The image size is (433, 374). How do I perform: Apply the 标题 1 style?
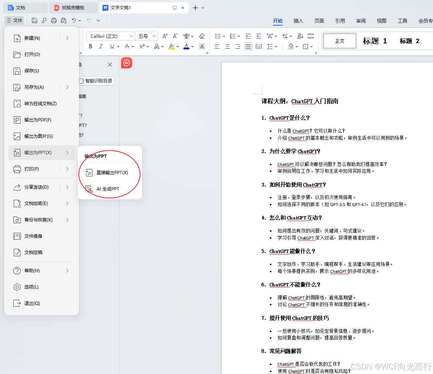(x=375, y=41)
